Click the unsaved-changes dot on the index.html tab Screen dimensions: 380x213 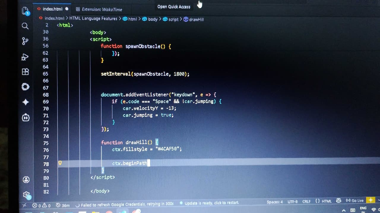coord(67,9)
